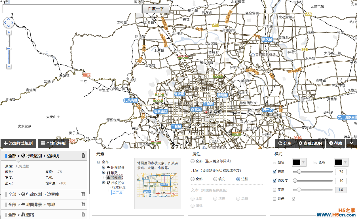Image resolution: width=357 pixels, height=219 pixels.
Task: Select 全部（指应用全部样式）radio option
Action: [193, 161]
